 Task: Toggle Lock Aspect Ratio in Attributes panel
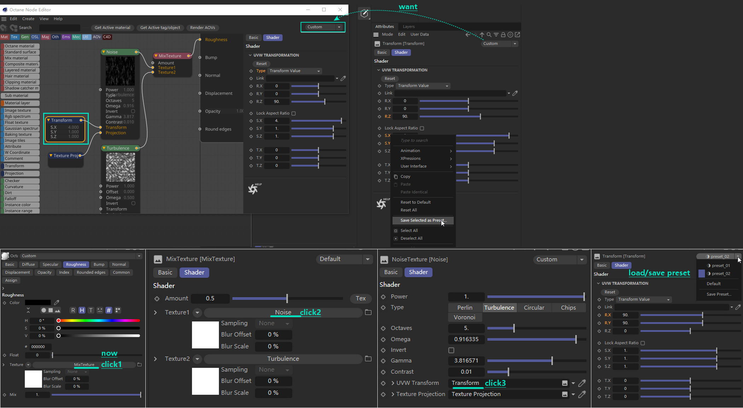(x=422, y=128)
